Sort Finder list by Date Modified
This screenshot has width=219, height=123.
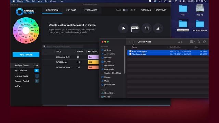point(175,47)
